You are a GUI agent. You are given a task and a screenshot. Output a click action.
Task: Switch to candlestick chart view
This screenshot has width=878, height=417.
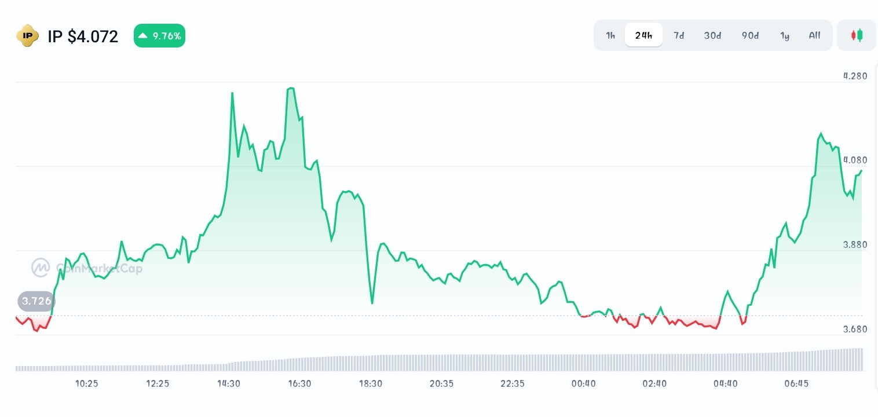pyautogui.click(x=857, y=35)
